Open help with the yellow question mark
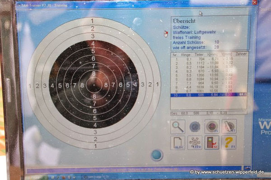The image size is (271, 180). (x=229, y=142)
